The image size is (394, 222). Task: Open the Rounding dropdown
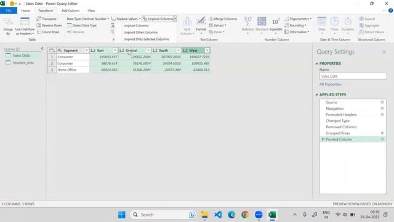295,25
